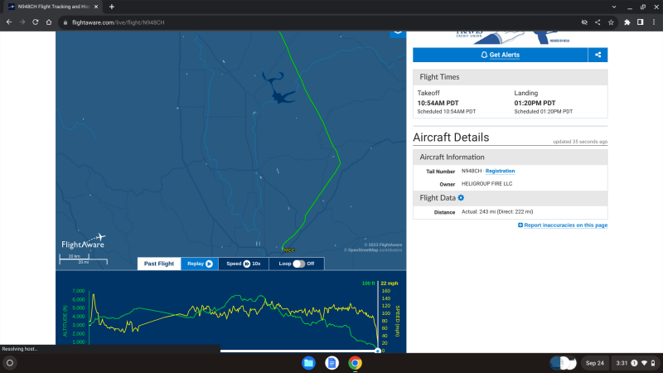Viewport: 663px width, 373px height.
Task: Open the browser home page
Action: click(x=49, y=22)
